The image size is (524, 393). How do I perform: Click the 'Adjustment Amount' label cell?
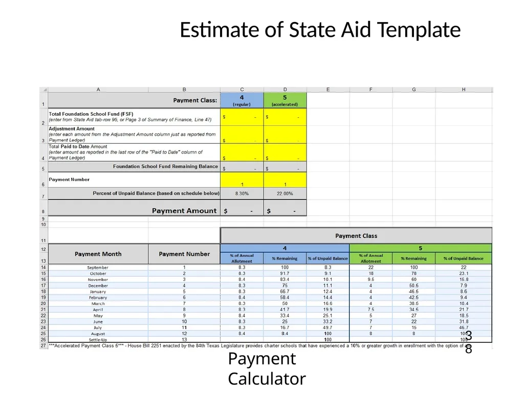pos(135,135)
